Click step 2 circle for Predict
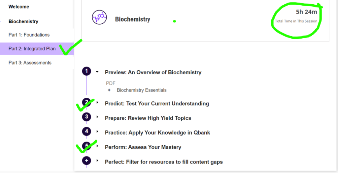338x173 pixels. (x=86, y=103)
